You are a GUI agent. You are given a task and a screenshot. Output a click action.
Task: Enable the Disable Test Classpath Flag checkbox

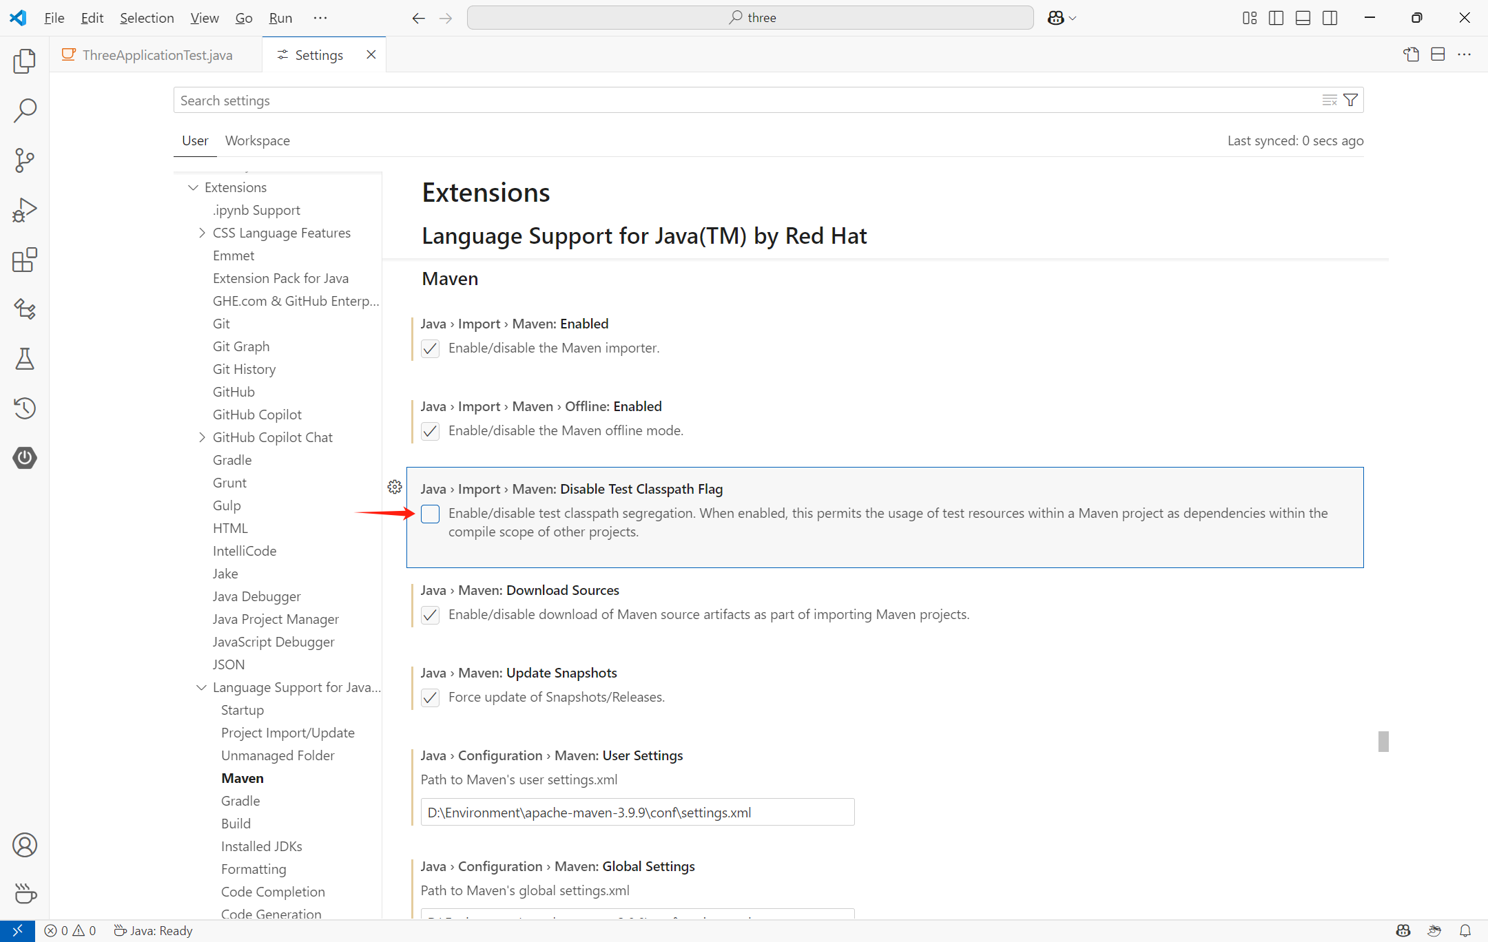[x=431, y=514]
